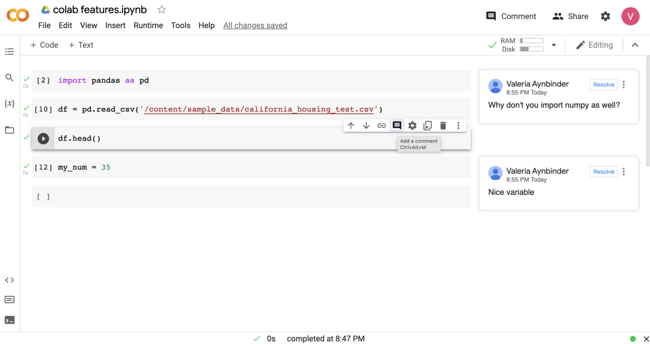The image size is (650, 344).
Task: Open options for Nice variable comment
Action: tap(624, 172)
